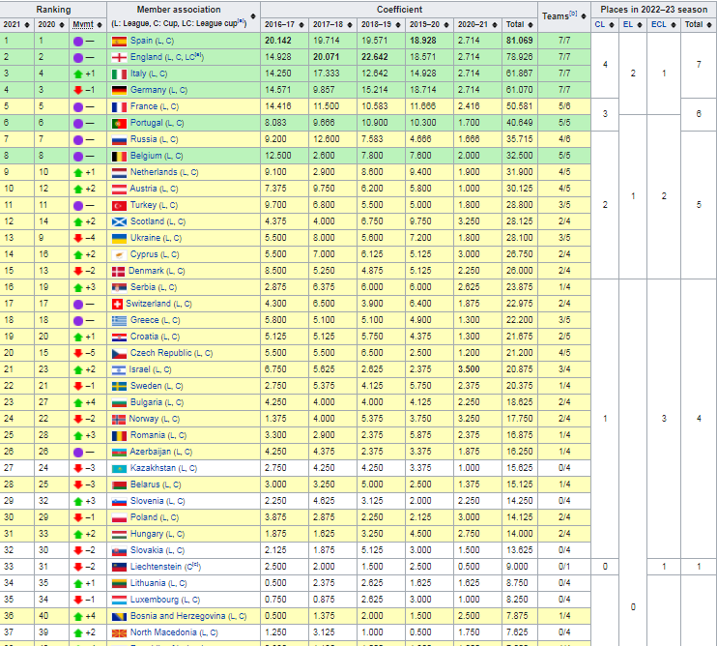Click the red down arrow in Germany row
Image resolution: width=717 pixels, height=646 pixels.
pyautogui.click(x=78, y=90)
